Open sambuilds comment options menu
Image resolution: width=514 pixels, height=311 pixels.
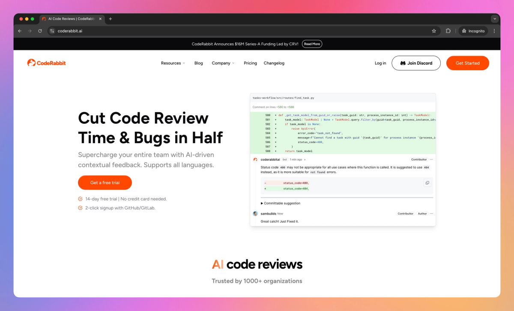click(x=431, y=213)
